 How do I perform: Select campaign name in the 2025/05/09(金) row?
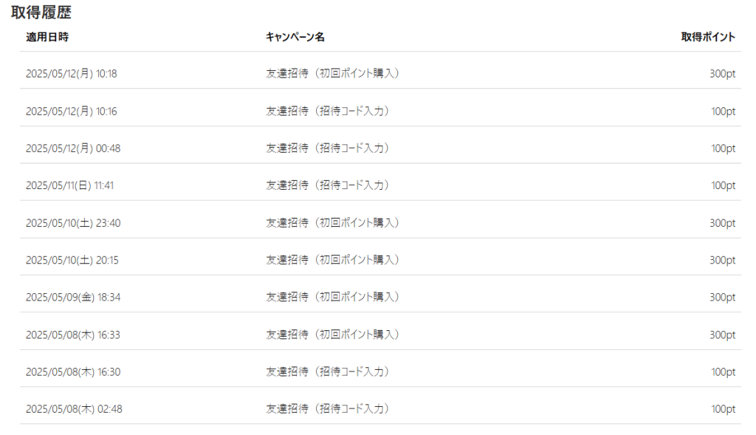coord(333,297)
